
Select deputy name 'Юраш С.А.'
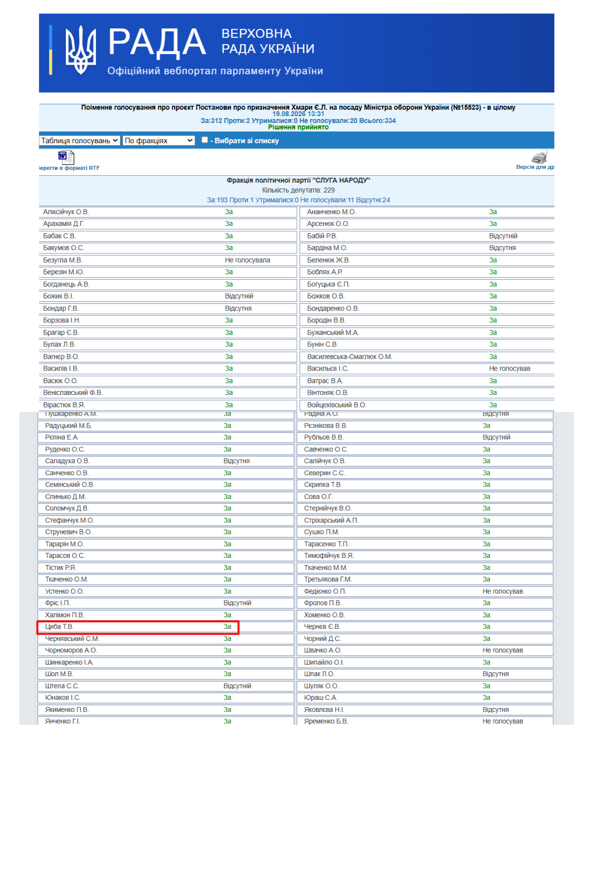pyautogui.click(x=321, y=698)
